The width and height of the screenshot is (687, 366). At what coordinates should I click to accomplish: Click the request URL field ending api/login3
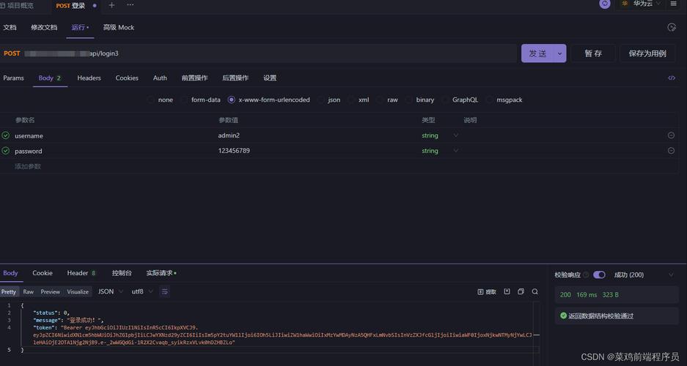[x=270, y=53]
